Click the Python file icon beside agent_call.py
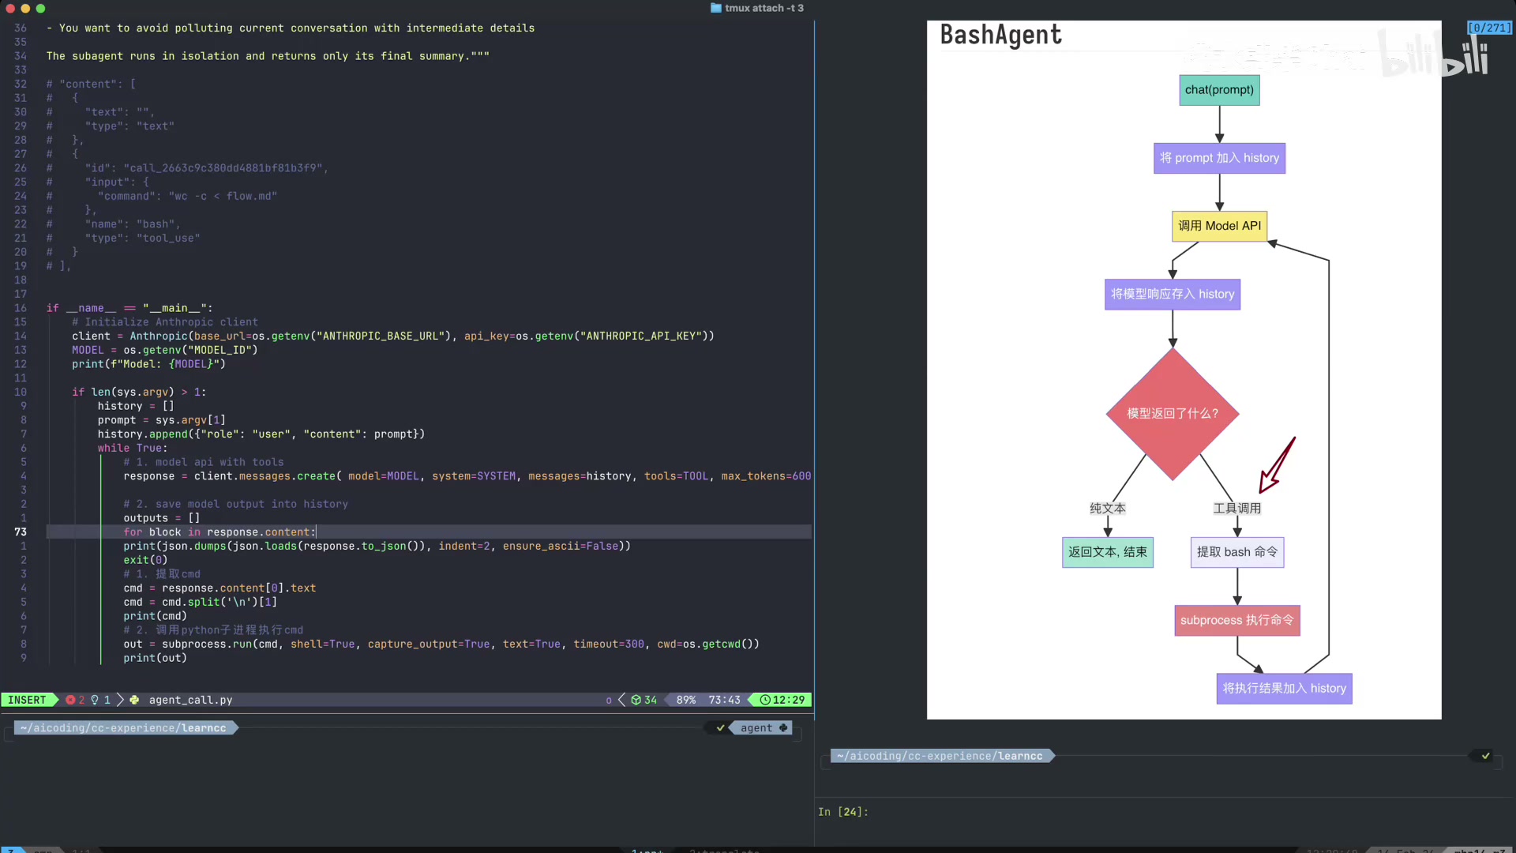 click(x=134, y=701)
